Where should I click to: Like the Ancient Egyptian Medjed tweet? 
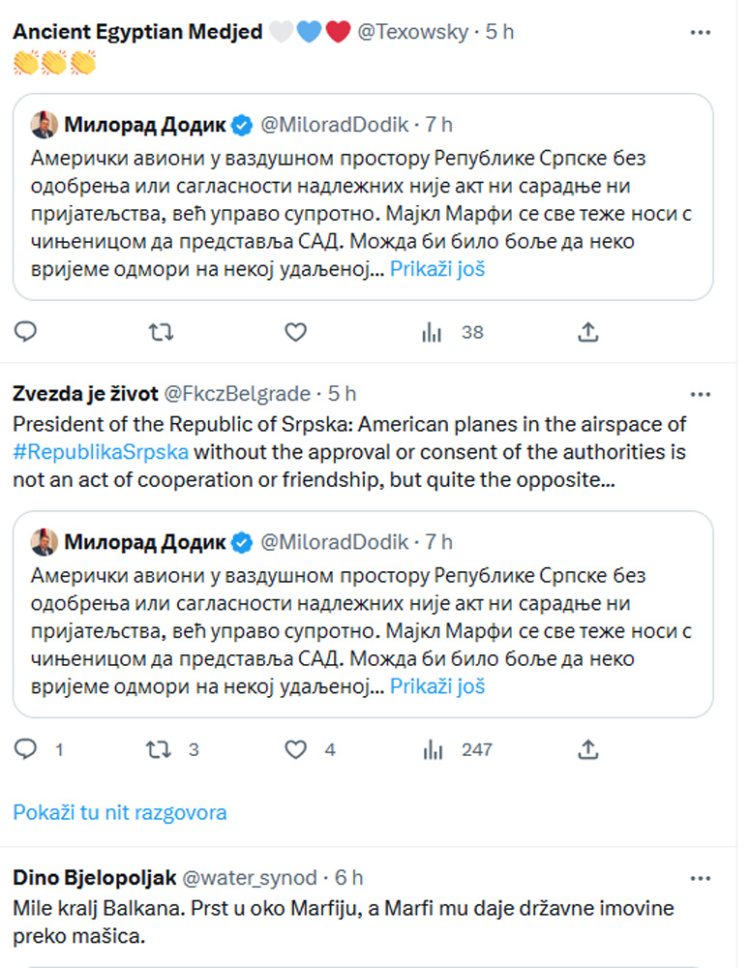[x=296, y=332]
